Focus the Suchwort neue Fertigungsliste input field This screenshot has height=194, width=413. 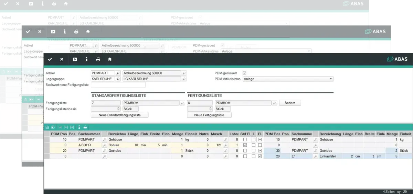[118, 85]
